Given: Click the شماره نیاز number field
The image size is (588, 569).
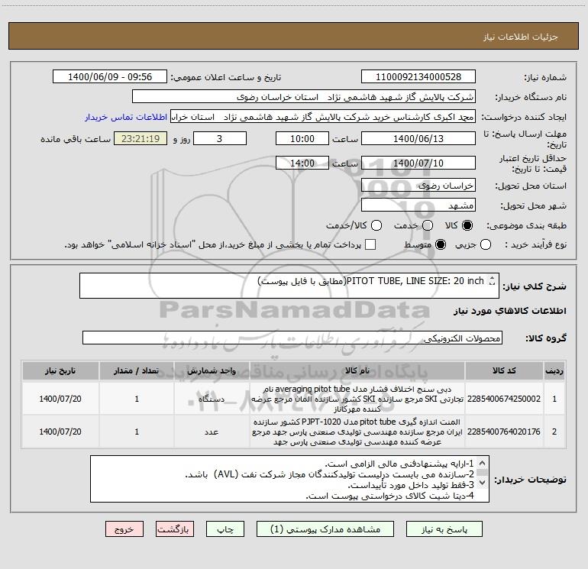Looking at the screenshot, I should (x=418, y=76).
